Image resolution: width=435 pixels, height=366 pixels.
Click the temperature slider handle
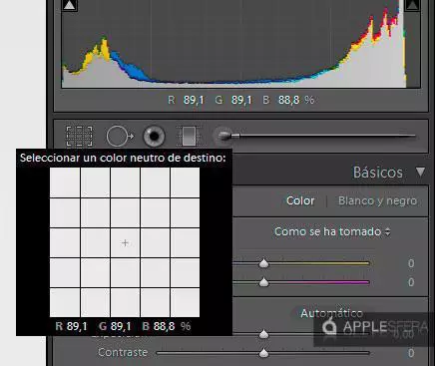(x=263, y=263)
